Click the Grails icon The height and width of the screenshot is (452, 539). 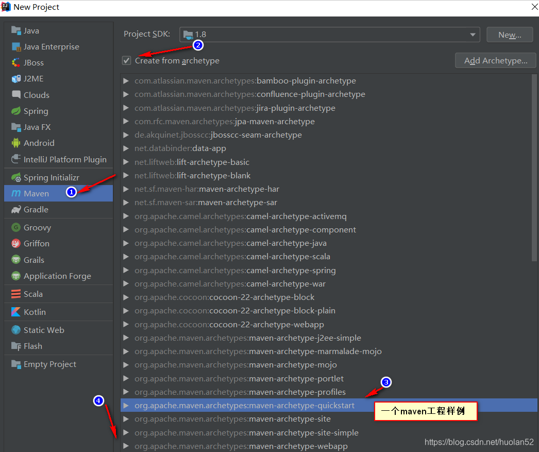(x=16, y=260)
